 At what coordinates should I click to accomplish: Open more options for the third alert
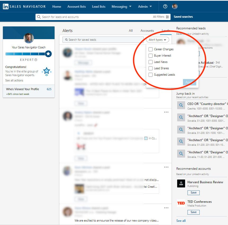click(166, 112)
